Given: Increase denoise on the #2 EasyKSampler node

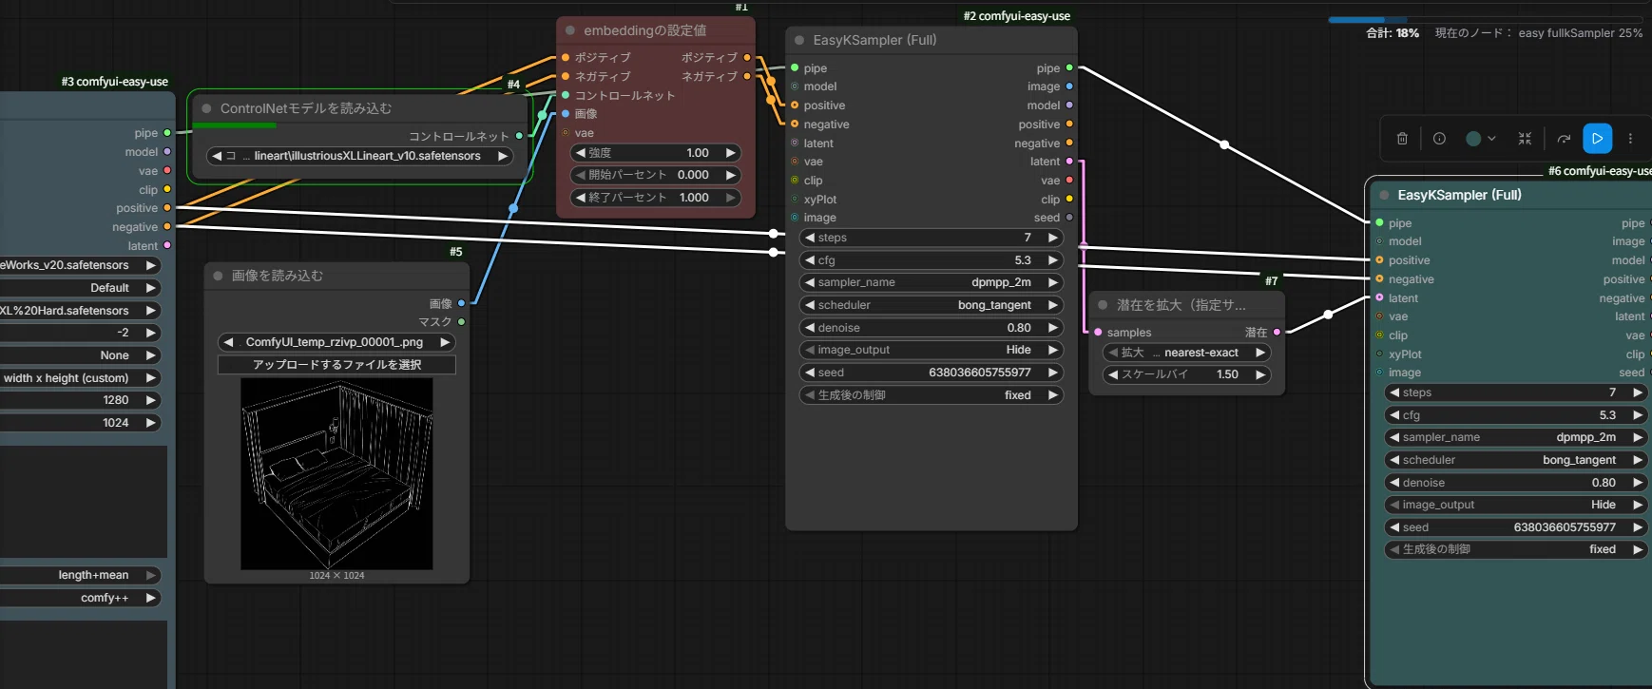Looking at the screenshot, I should 1052,328.
